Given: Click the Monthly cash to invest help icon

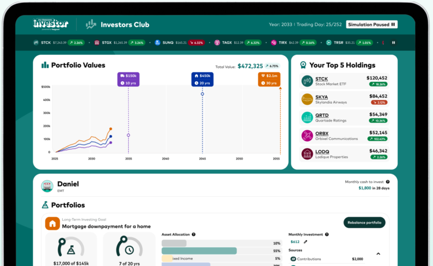Looking at the screenshot, I should pyautogui.click(x=388, y=182).
